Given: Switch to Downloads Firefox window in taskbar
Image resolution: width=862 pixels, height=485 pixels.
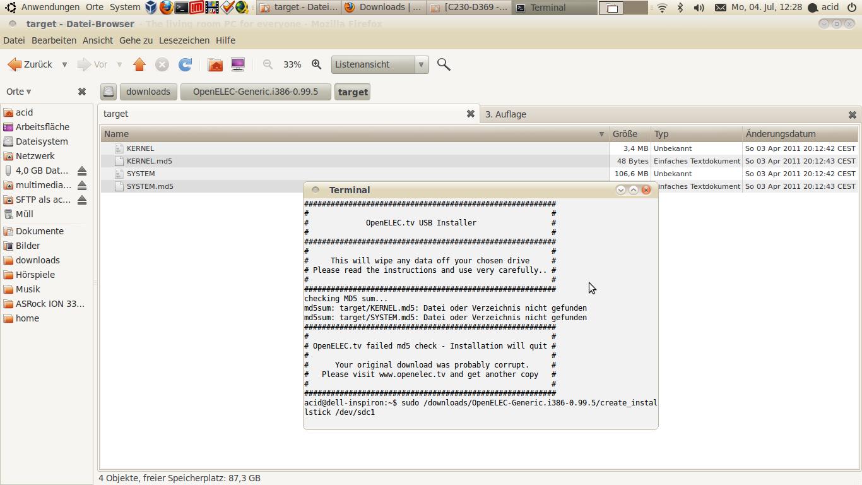Looking at the screenshot, I should pyautogui.click(x=383, y=8).
